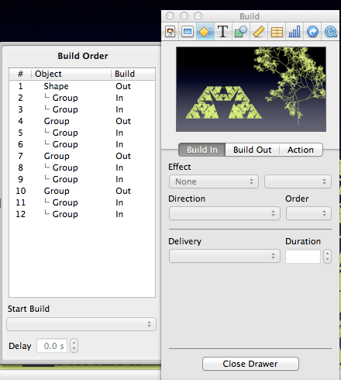Select build row 7 Group
The image size is (341, 380).
point(82,156)
